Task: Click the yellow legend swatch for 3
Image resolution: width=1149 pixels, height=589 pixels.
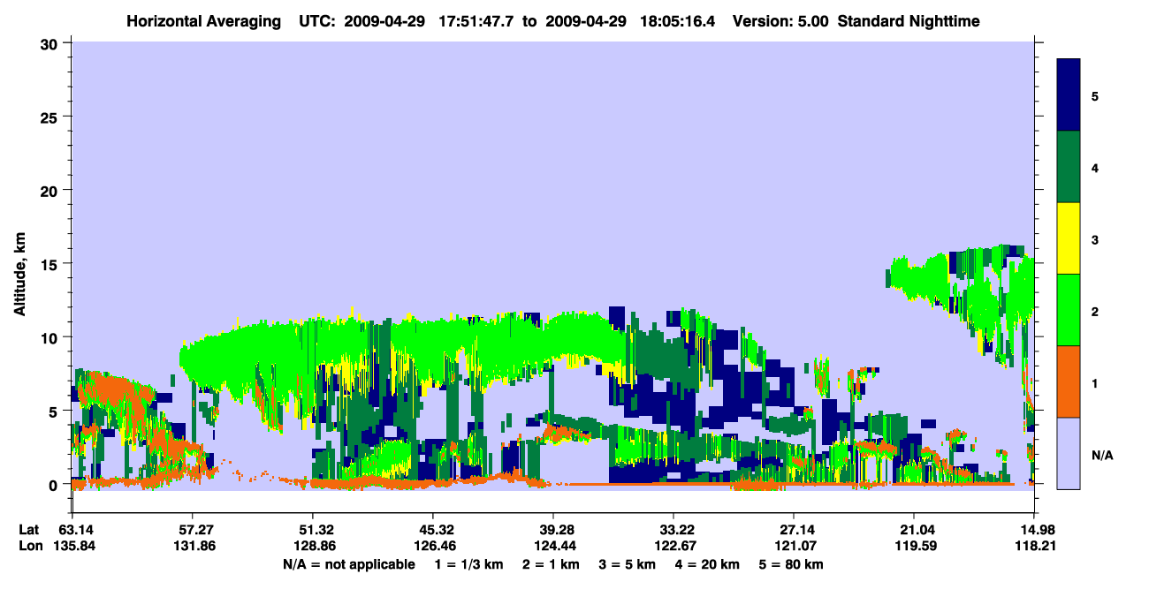Action: (x=1069, y=238)
